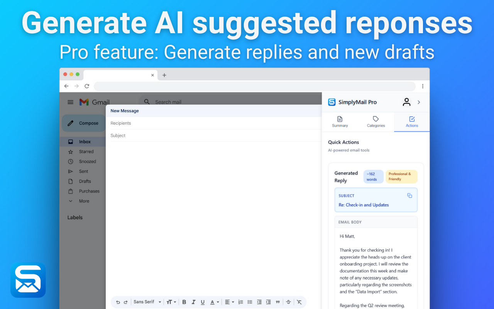Click subject text Re: Check-in and Updates
The height and width of the screenshot is (309, 494).
364,205
